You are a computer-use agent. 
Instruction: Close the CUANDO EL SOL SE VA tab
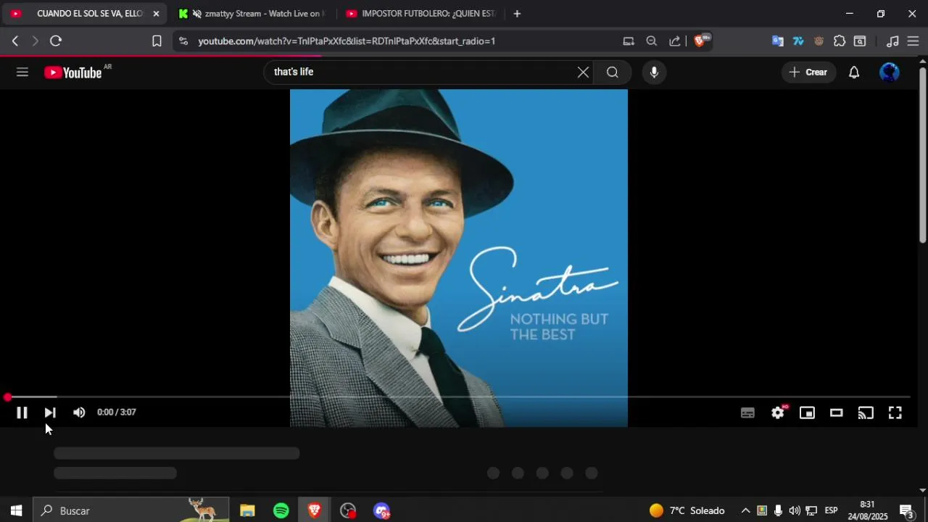(x=156, y=14)
